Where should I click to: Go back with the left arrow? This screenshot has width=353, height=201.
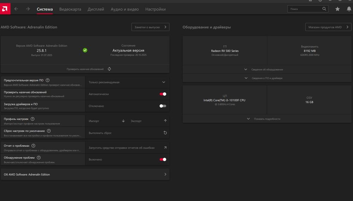[x=16, y=9]
